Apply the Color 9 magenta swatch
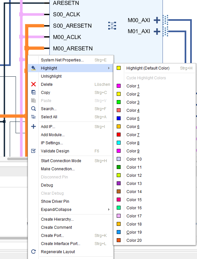 pos(119,151)
